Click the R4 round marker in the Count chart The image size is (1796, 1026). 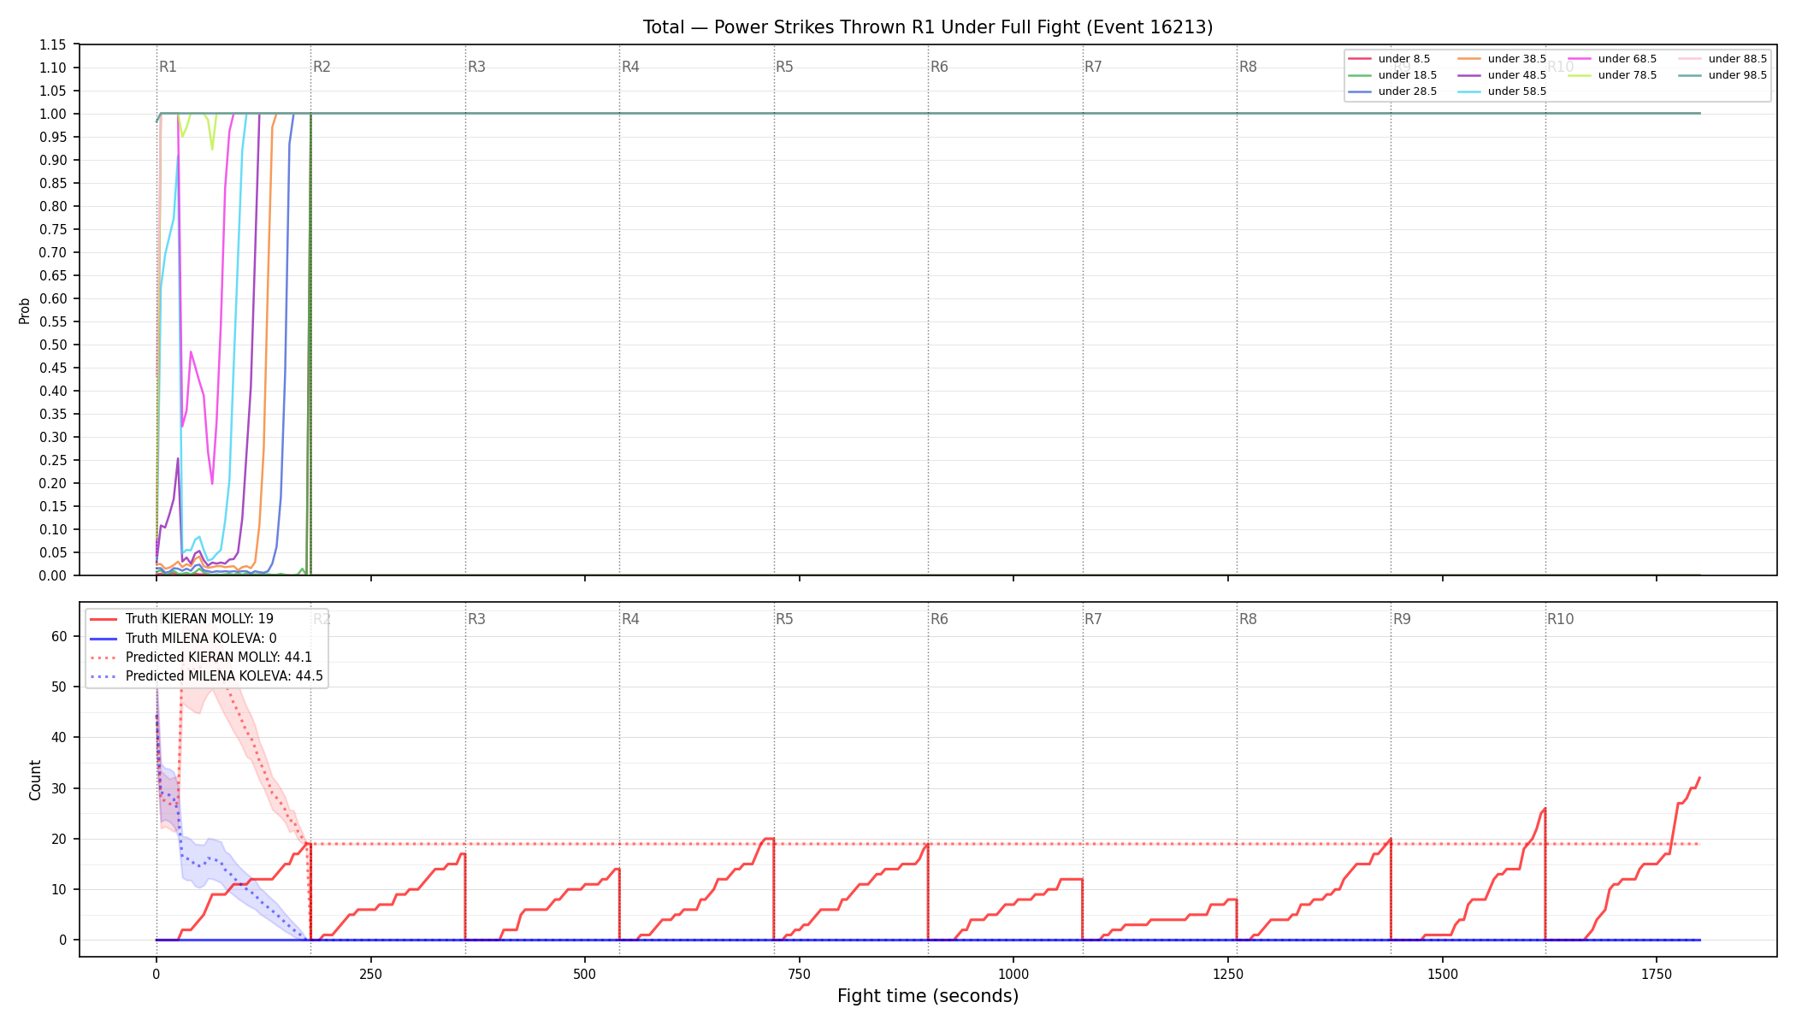point(630,619)
